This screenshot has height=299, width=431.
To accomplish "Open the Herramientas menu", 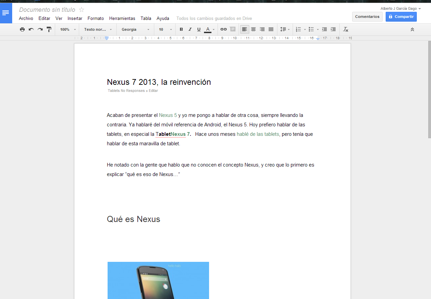I will tap(122, 19).
